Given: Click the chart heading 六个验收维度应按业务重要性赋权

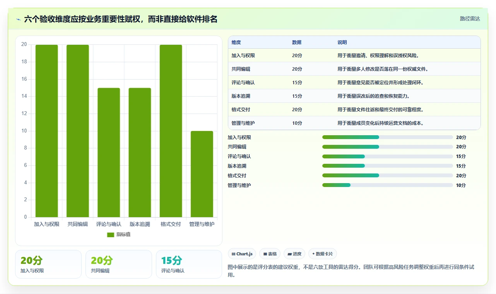Looking at the screenshot, I should click(121, 19).
